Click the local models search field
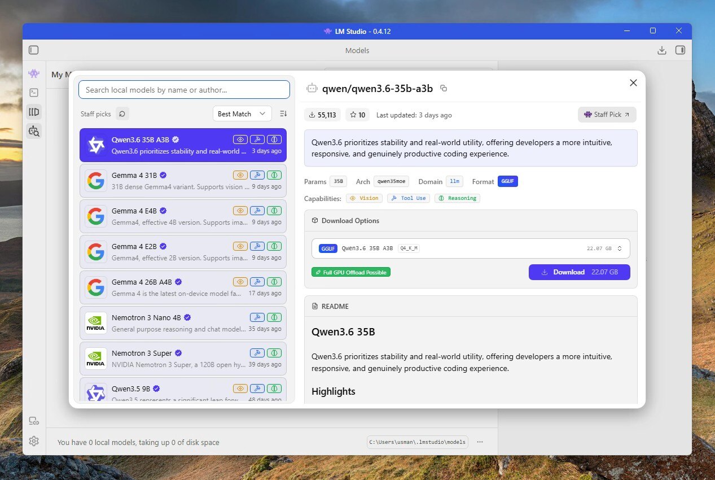715x480 pixels. click(x=183, y=89)
